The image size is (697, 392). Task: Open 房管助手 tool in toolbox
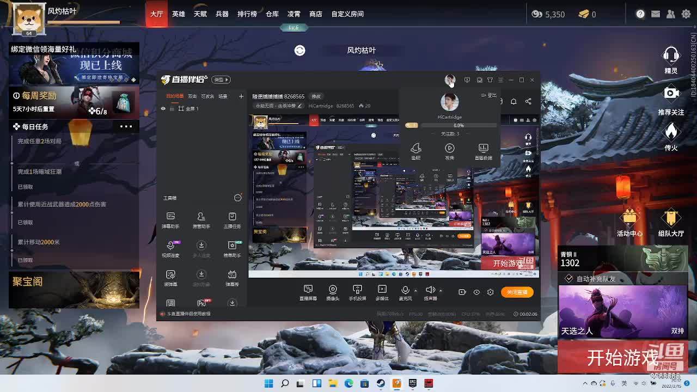201,220
